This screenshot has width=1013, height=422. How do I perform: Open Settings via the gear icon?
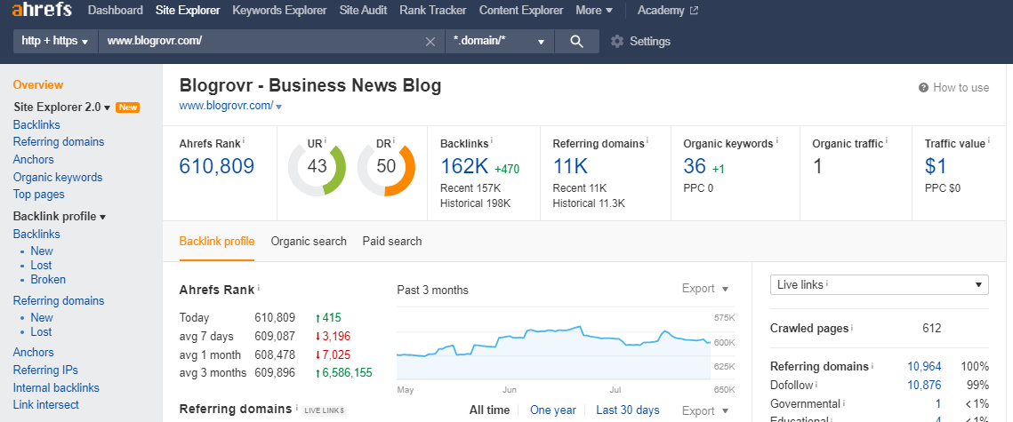click(618, 41)
